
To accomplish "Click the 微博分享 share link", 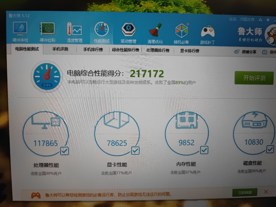I will coord(249,52).
